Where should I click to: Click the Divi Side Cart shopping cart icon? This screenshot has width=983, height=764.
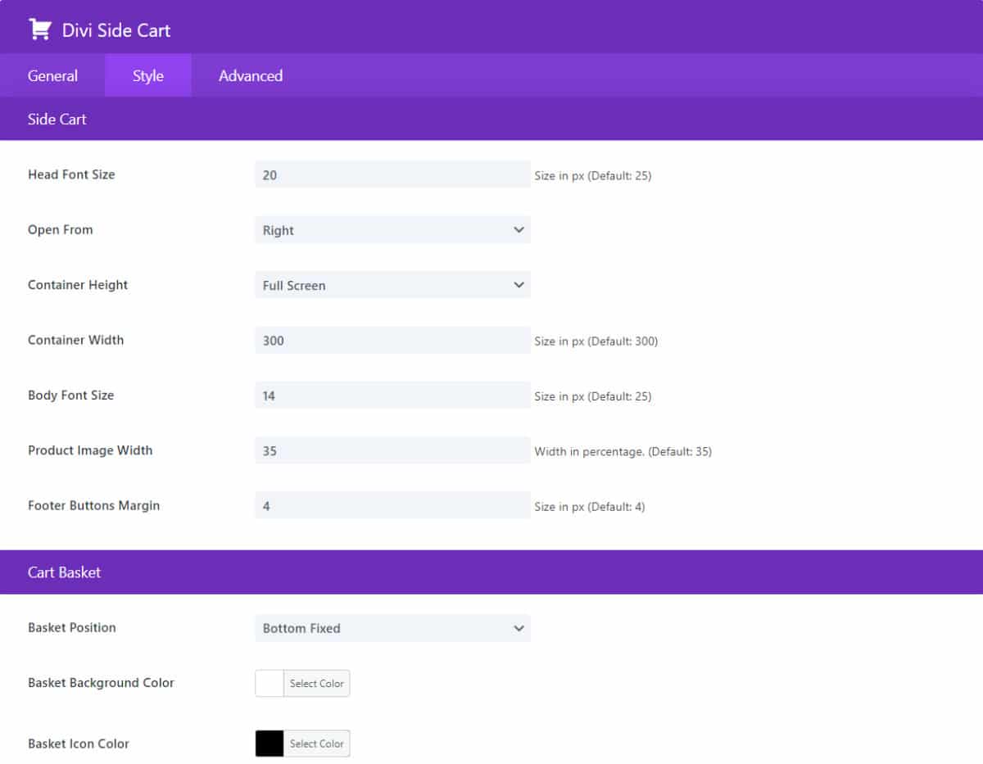pos(39,29)
